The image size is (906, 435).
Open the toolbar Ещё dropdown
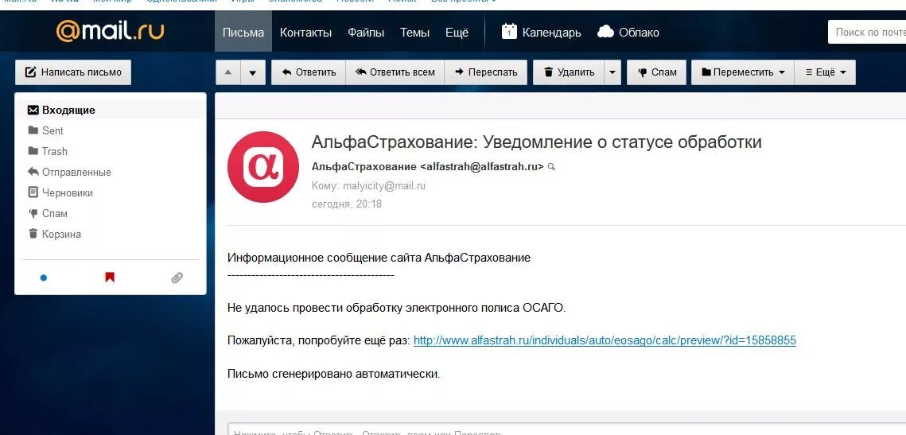(825, 72)
